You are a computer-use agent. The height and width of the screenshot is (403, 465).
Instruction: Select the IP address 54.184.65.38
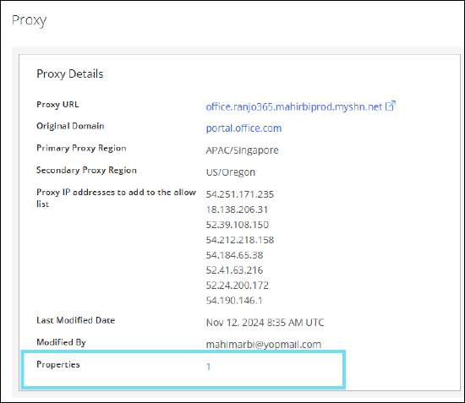point(234,255)
